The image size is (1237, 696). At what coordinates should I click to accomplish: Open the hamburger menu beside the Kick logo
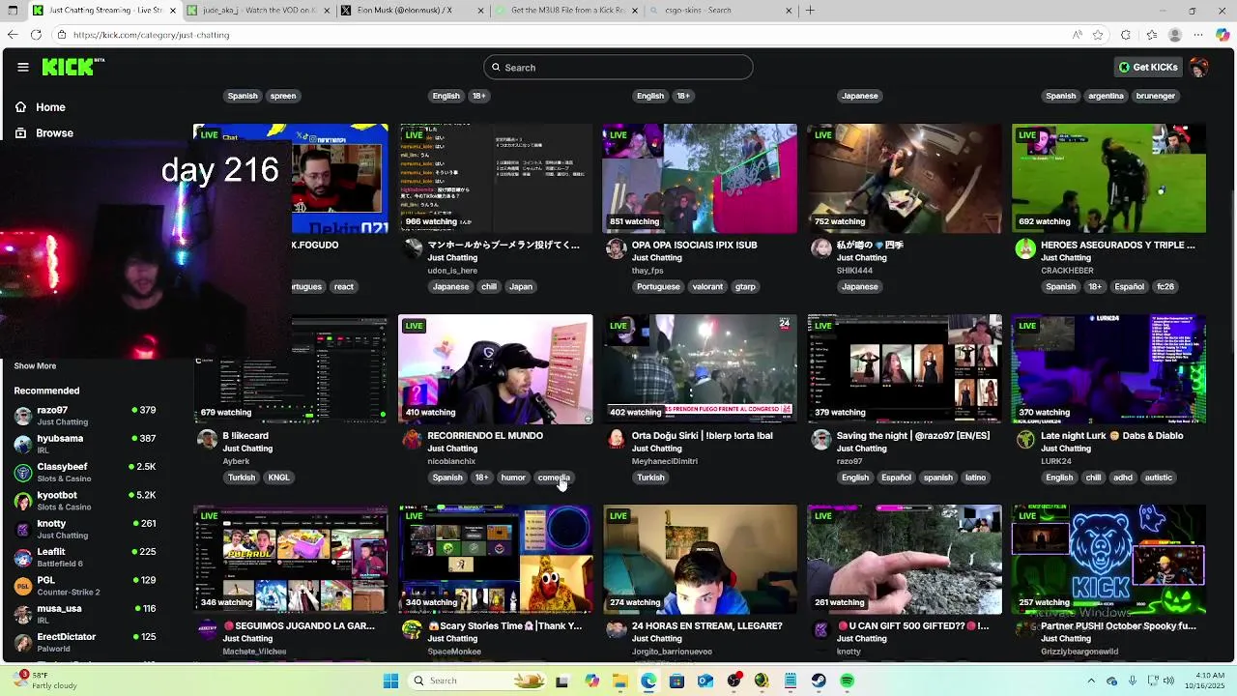(23, 67)
